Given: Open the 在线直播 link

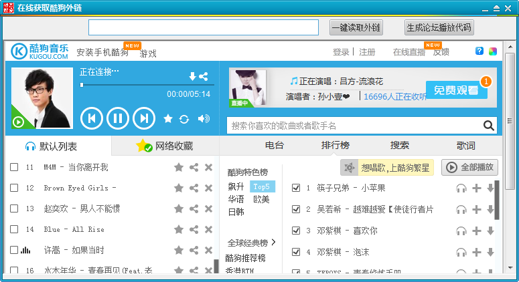Looking at the screenshot, I should click(409, 52).
